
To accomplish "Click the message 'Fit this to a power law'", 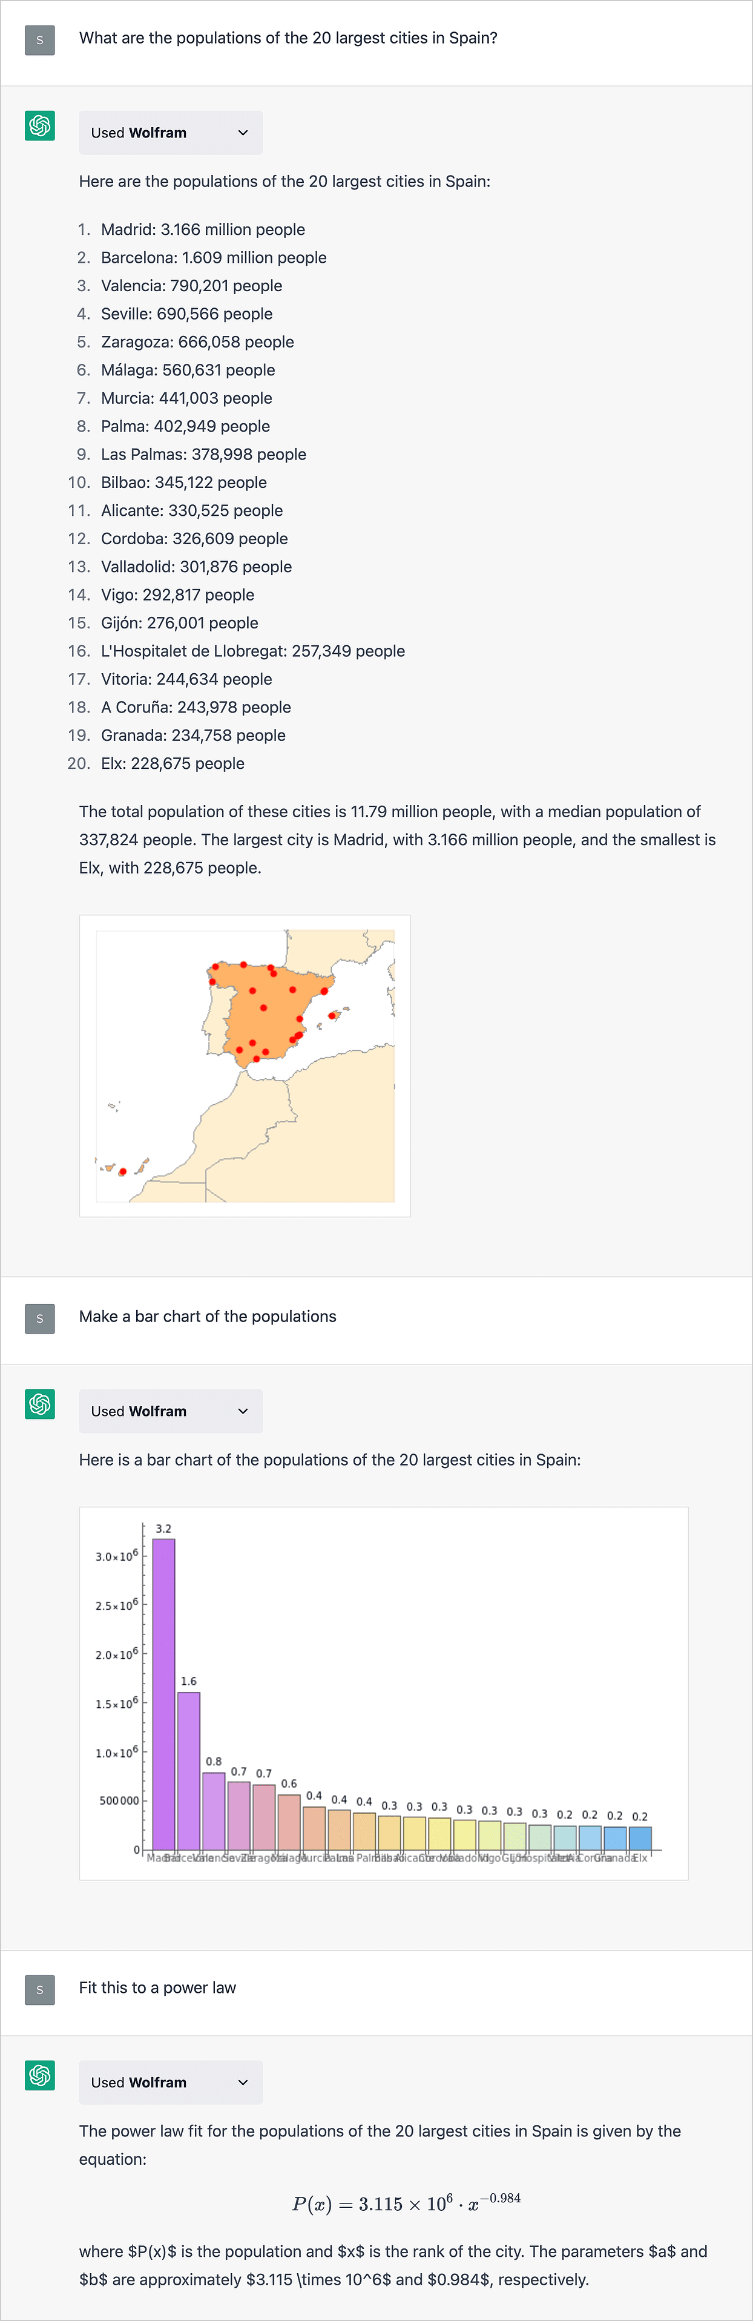I will 157,1987.
